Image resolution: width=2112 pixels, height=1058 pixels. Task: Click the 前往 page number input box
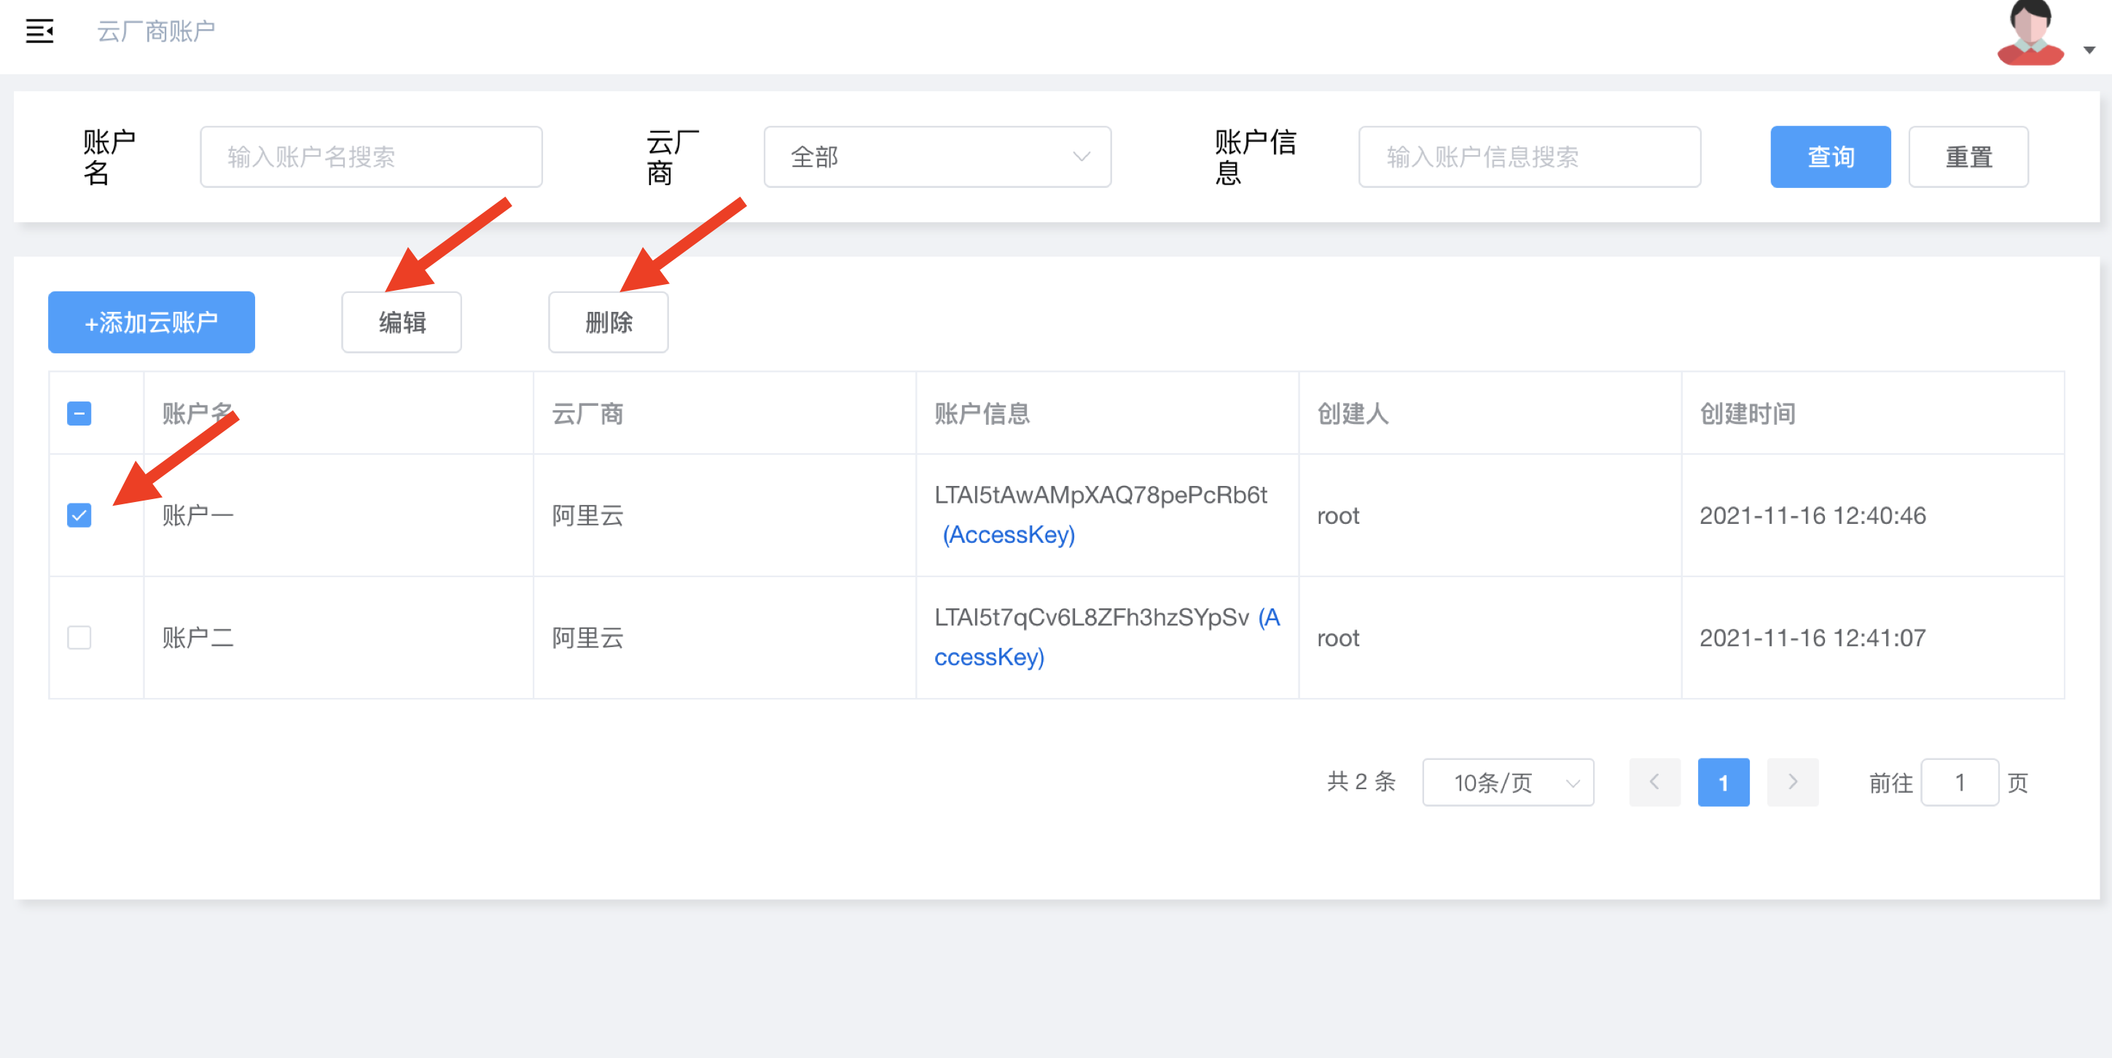coord(1960,783)
